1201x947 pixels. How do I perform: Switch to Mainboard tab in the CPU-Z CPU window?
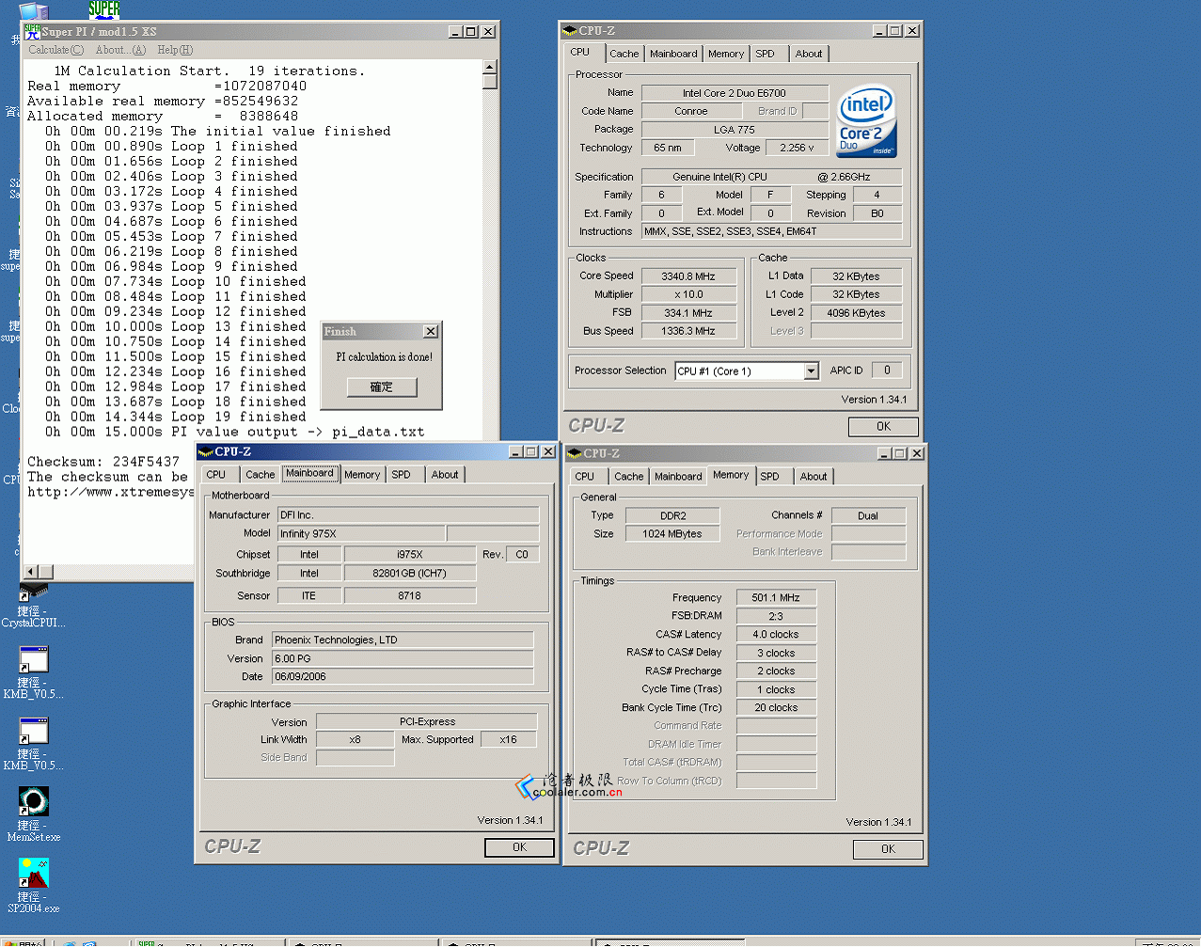coord(673,54)
